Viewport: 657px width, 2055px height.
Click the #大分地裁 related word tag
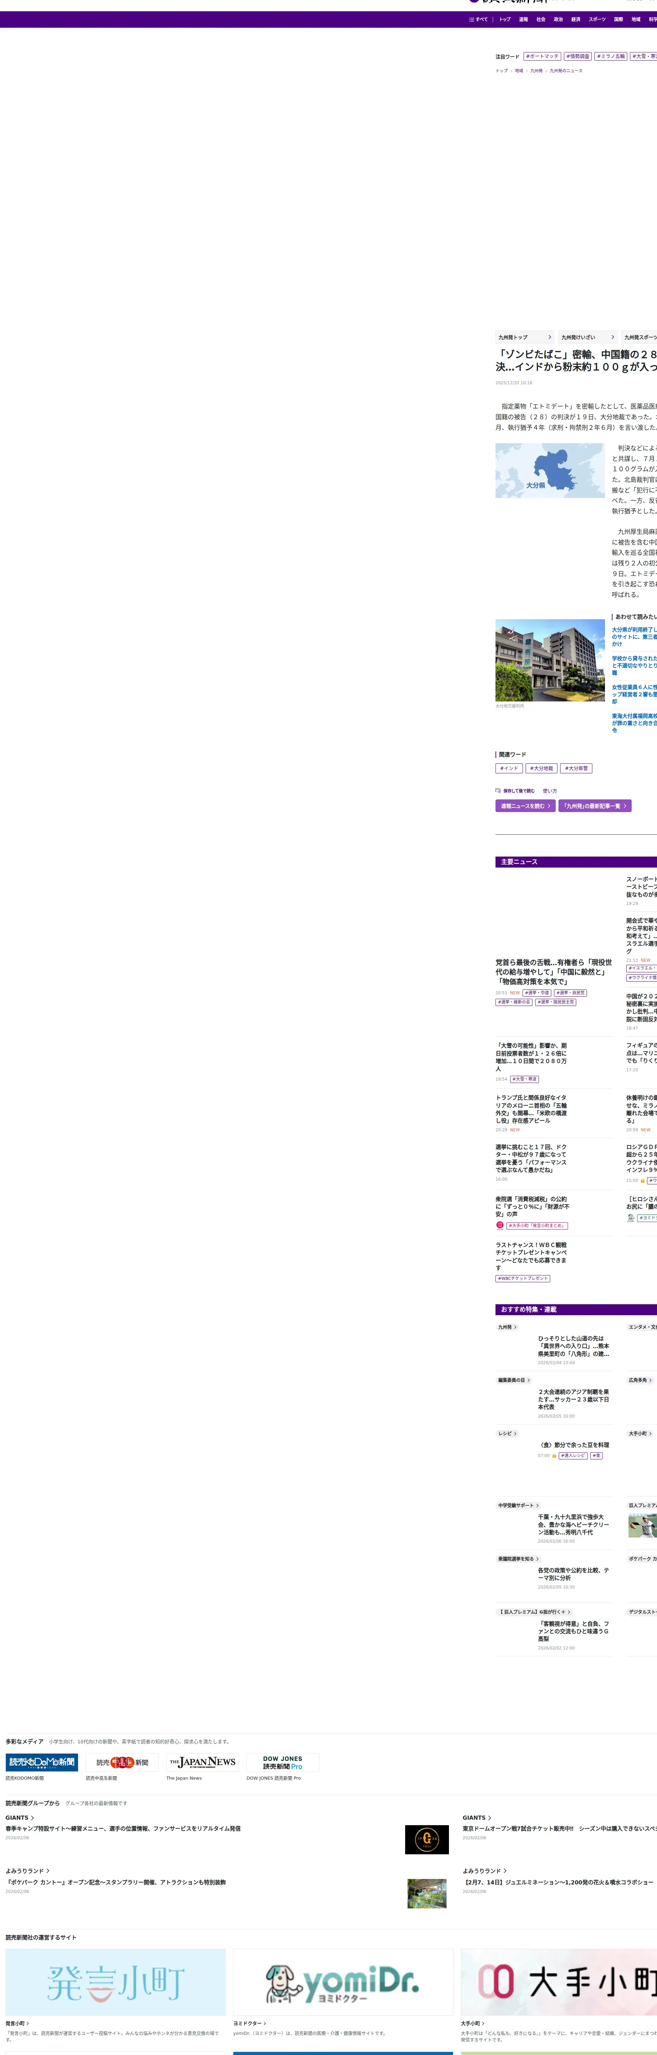coord(541,768)
